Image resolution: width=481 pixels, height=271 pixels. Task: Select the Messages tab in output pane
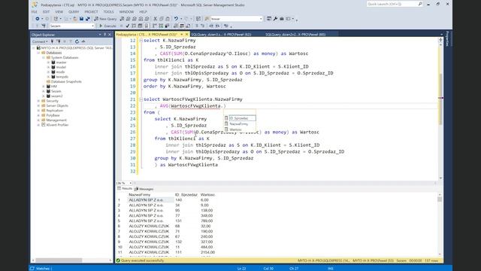144,189
